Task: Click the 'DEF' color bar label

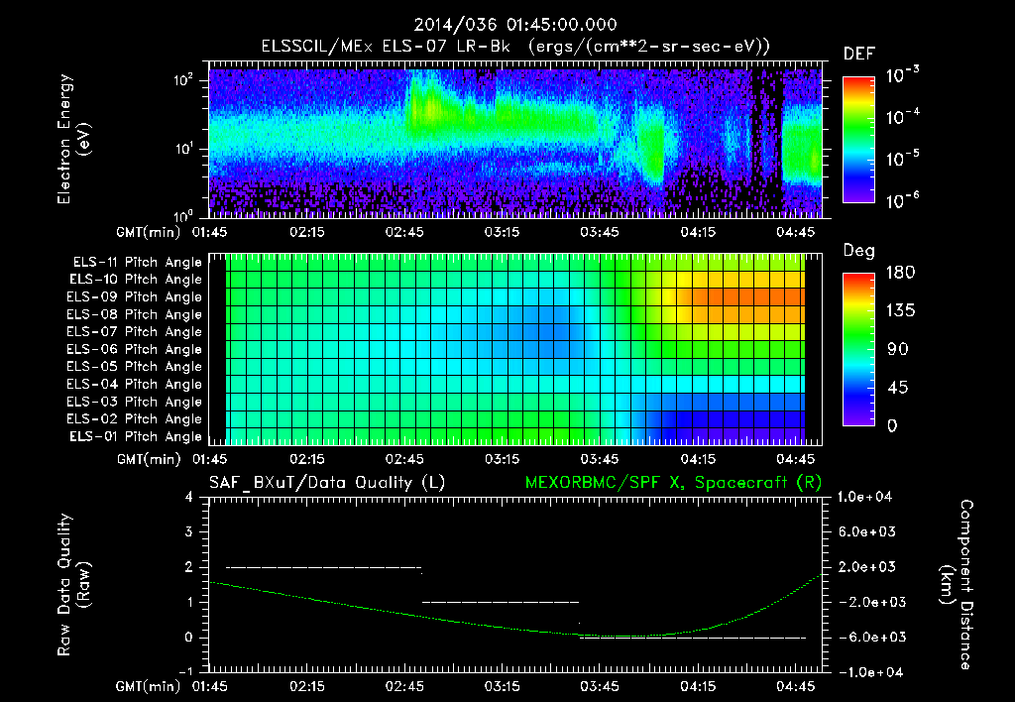Action: coord(859,54)
